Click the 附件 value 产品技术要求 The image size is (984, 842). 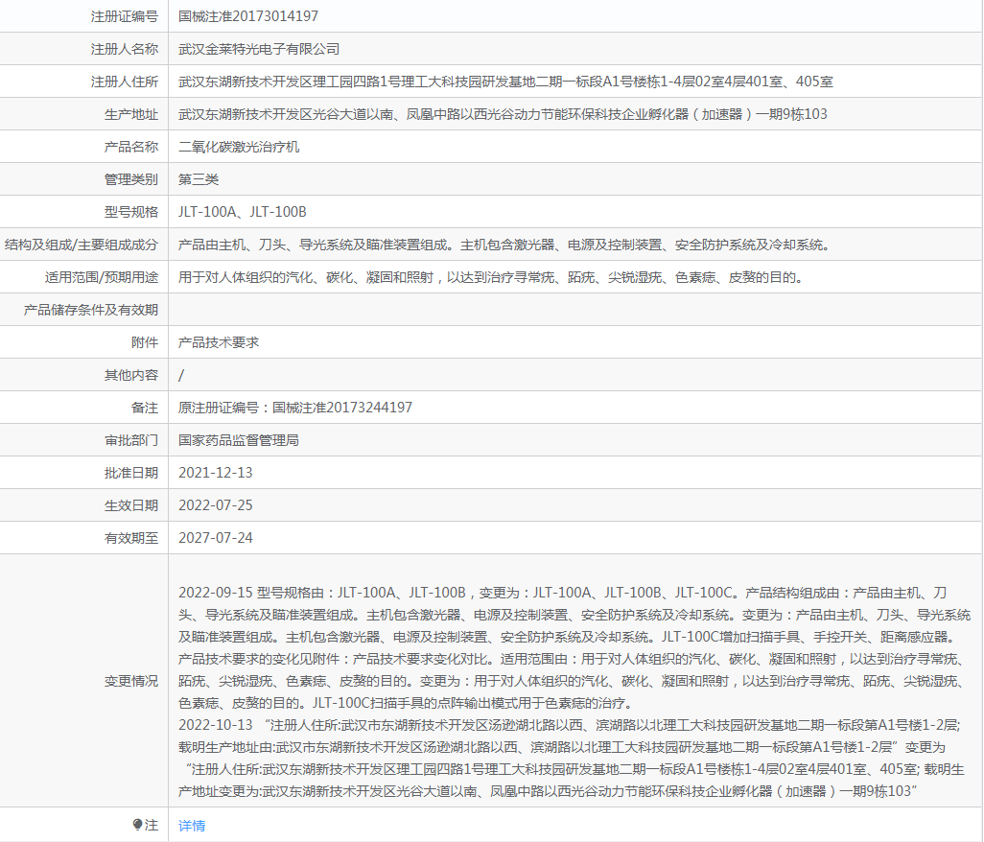point(219,342)
